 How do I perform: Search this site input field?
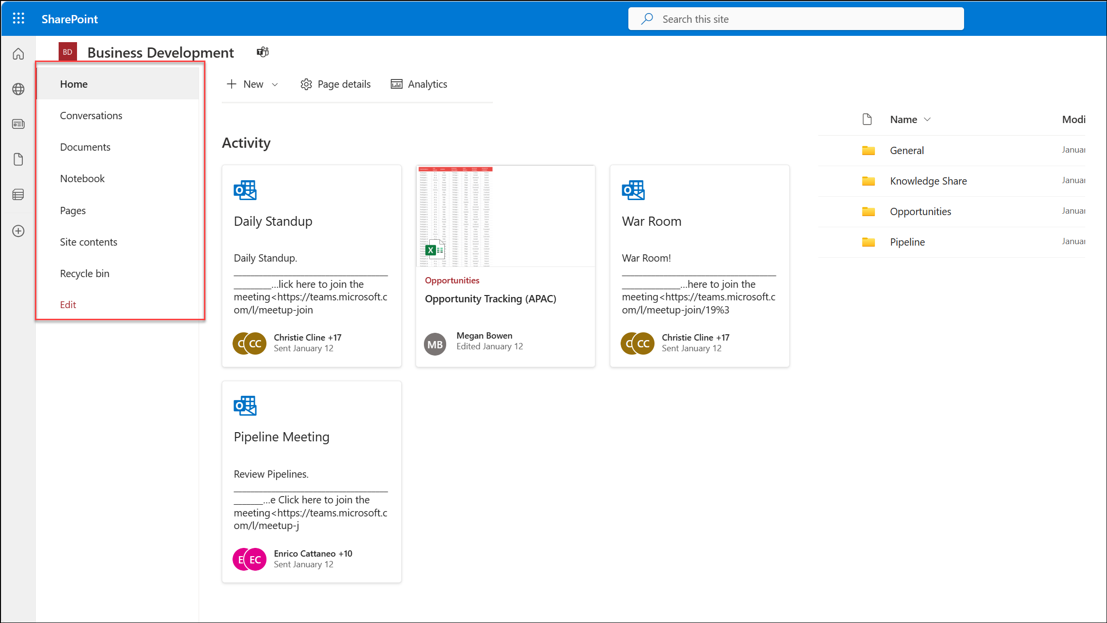pyautogui.click(x=795, y=18)
